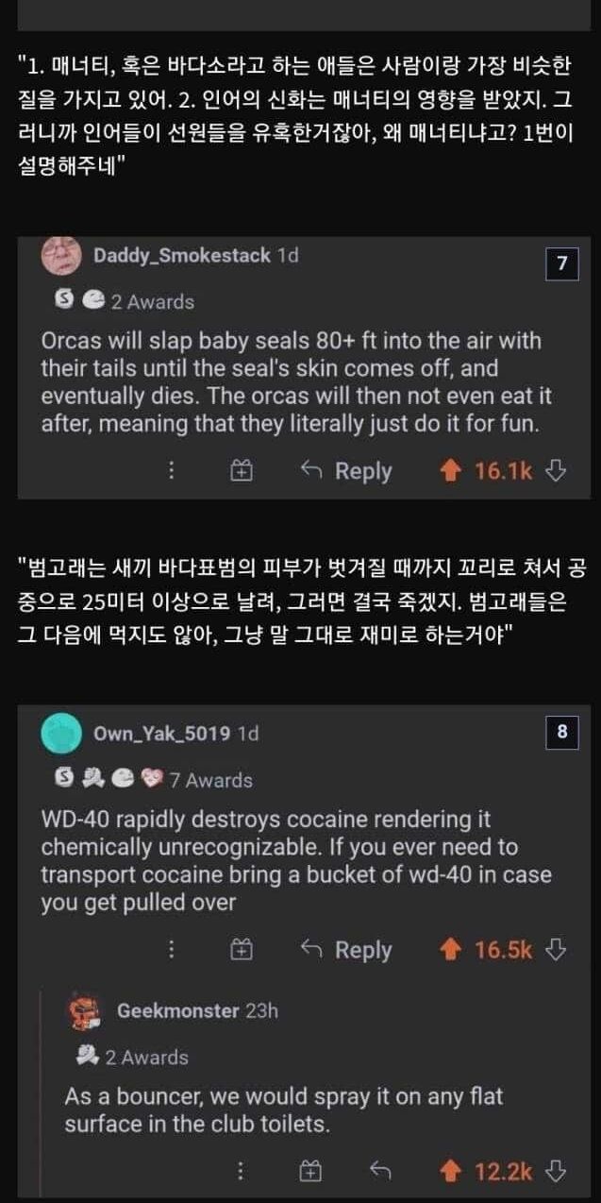Open more options on Geekmonster's reply
The height and width of the screenshot is (1203, 601).
tap(241, 1172)
